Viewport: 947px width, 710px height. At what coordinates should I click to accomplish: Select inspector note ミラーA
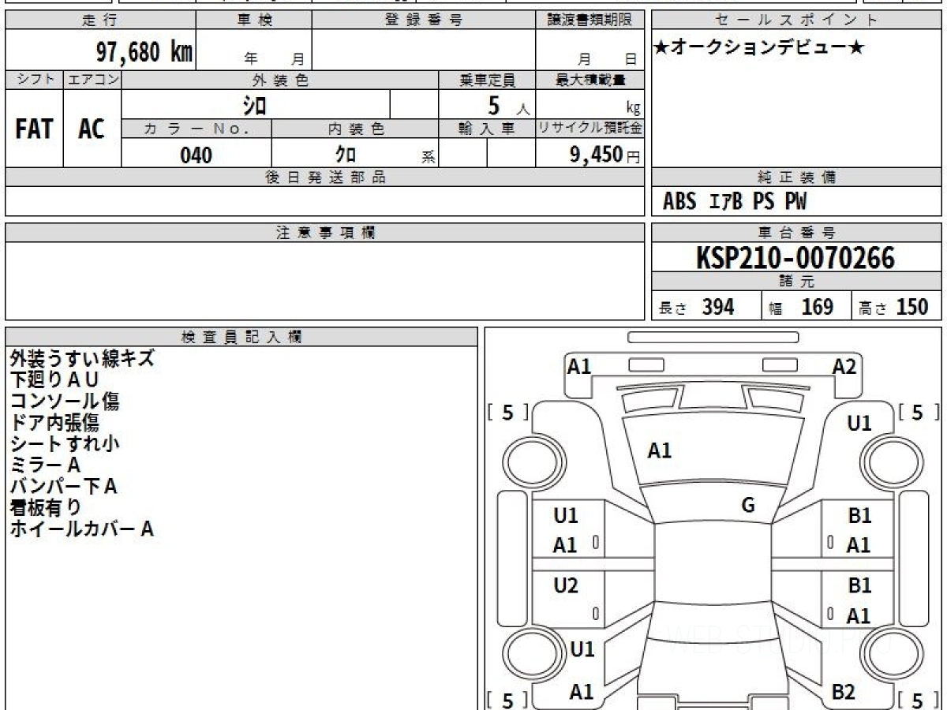click(45, 465)
